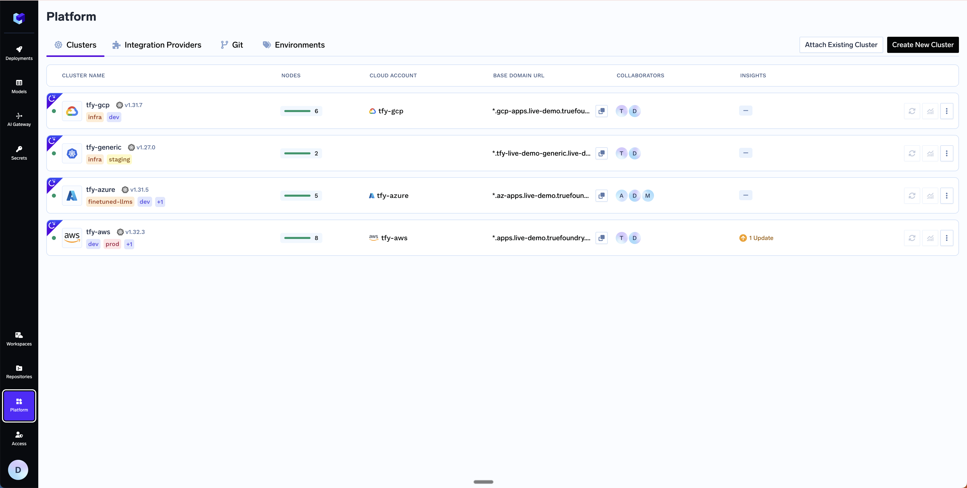Switch to the Environments tab
The width and height of the screenshot is (967, 488).
pyautogui.click(x=294, y=45)
